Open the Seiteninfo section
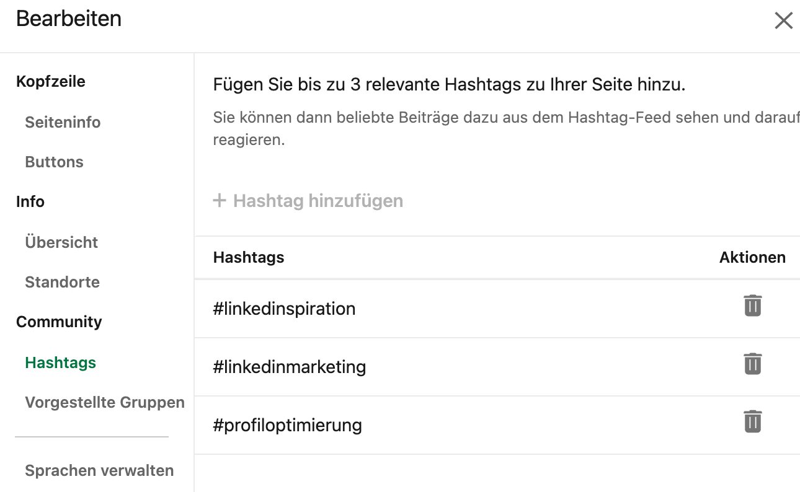The image size is (800, 492). coord(63,122)
